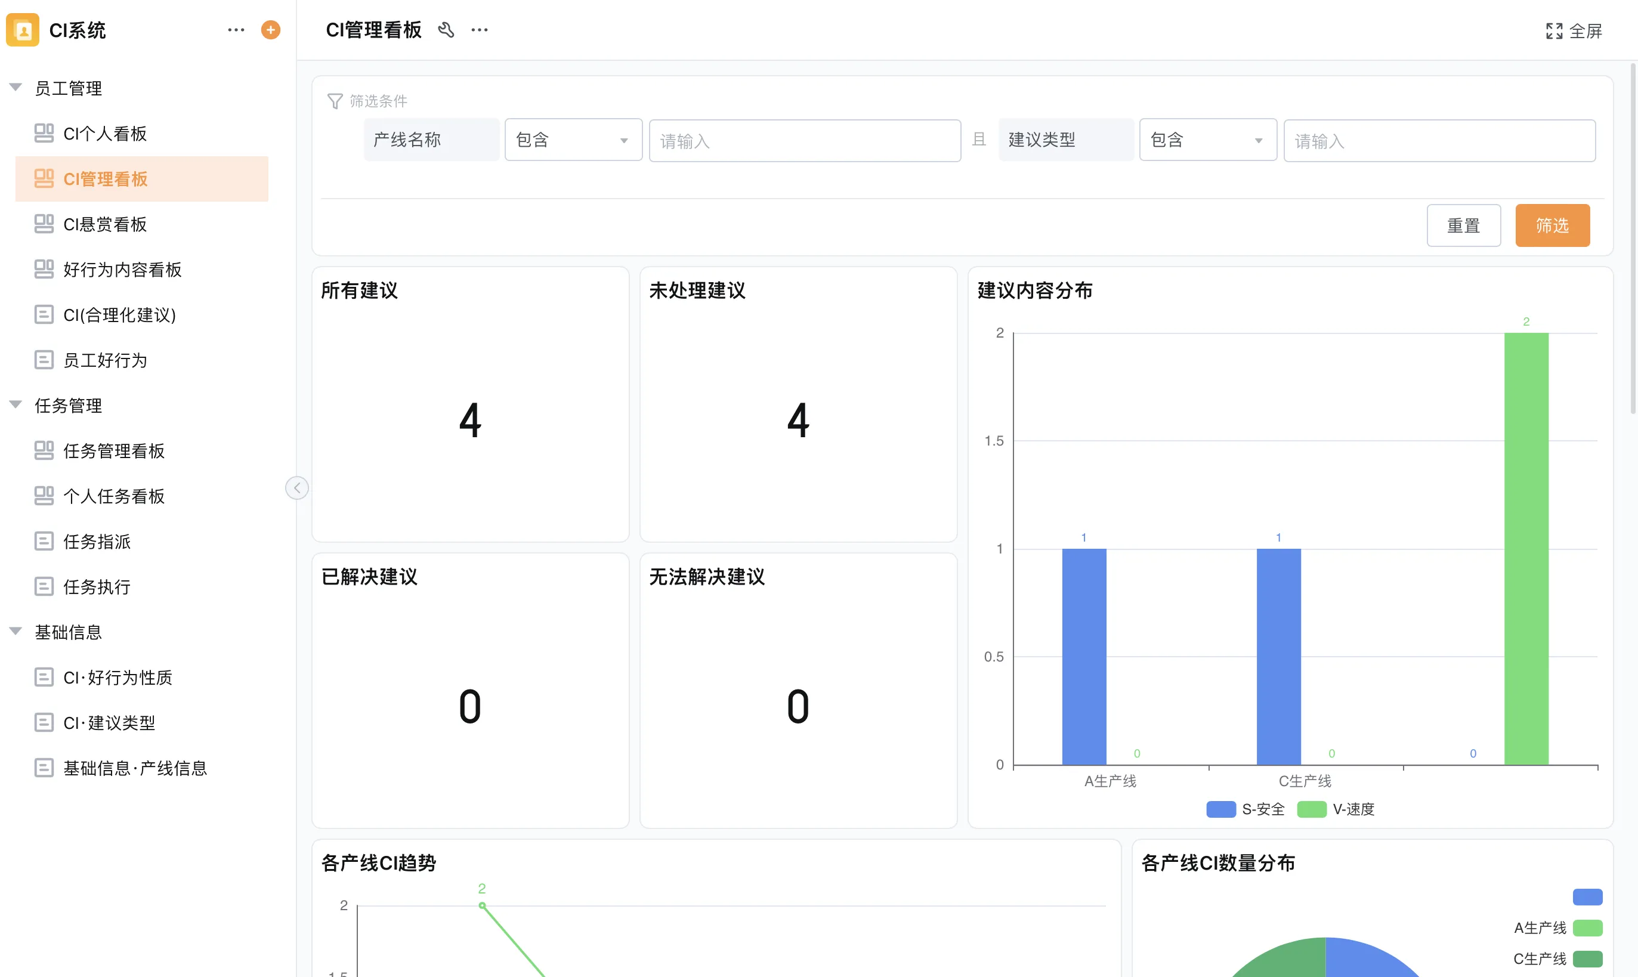Click the funnel 筛选条件 icon
This screenshot has height=977, width=1638.
coord(335,101)
